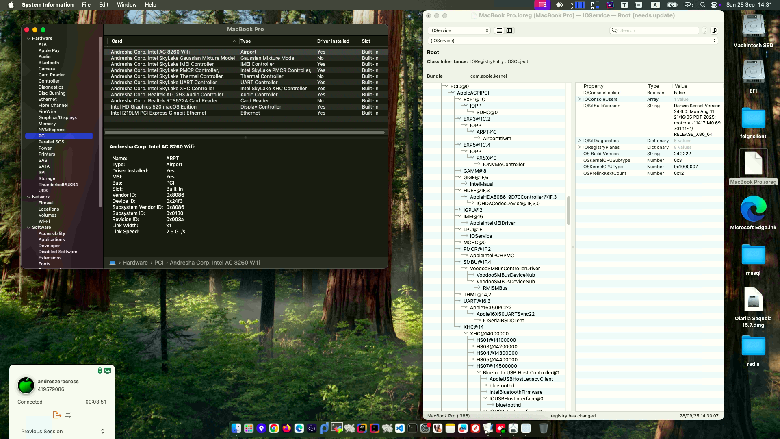This screenshot has height=439, width=780.
Task: Collapse the Software section in sidebar
Action: point(29,227)
